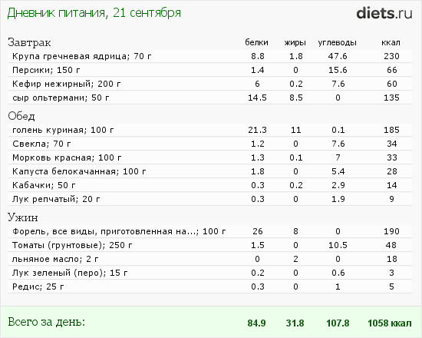The width and height of the screenshot is (422, 338).
Task: Click 5.4 carbs in Капуста row
Action: [x=338, y=171]
